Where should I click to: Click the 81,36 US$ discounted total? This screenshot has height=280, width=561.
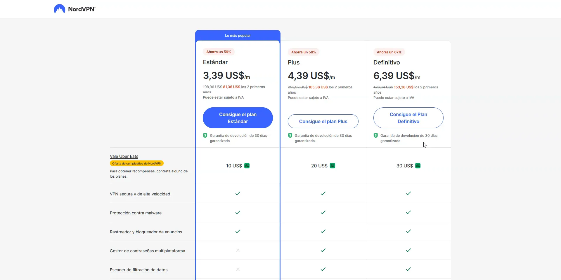click(231, 87)
